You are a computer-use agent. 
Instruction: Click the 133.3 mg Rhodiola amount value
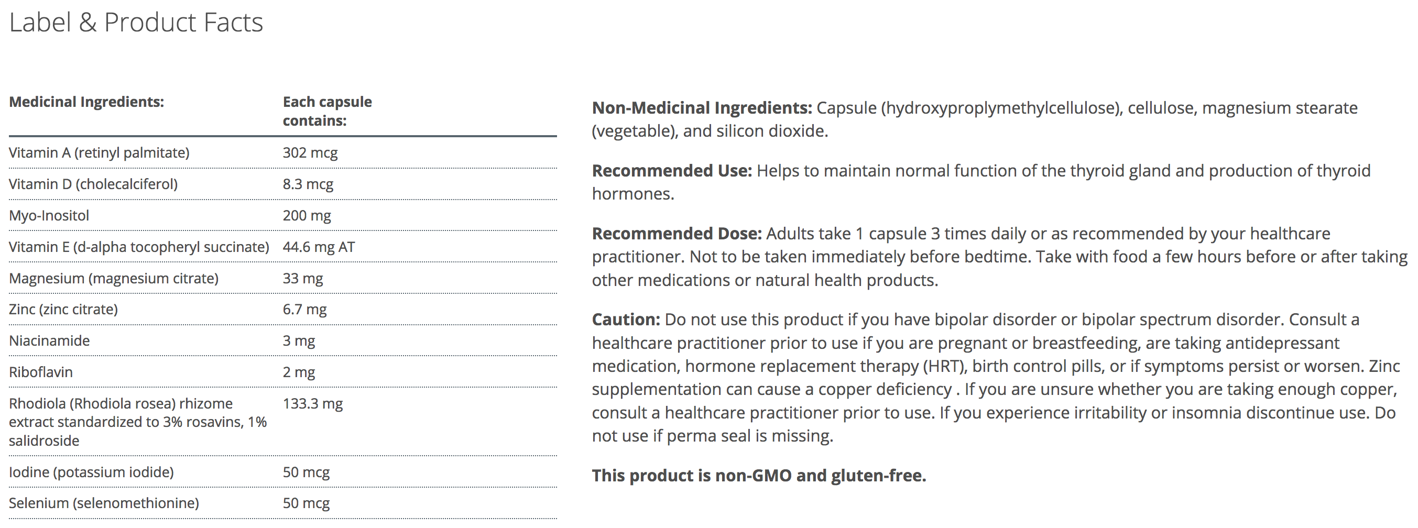point(313,404)
